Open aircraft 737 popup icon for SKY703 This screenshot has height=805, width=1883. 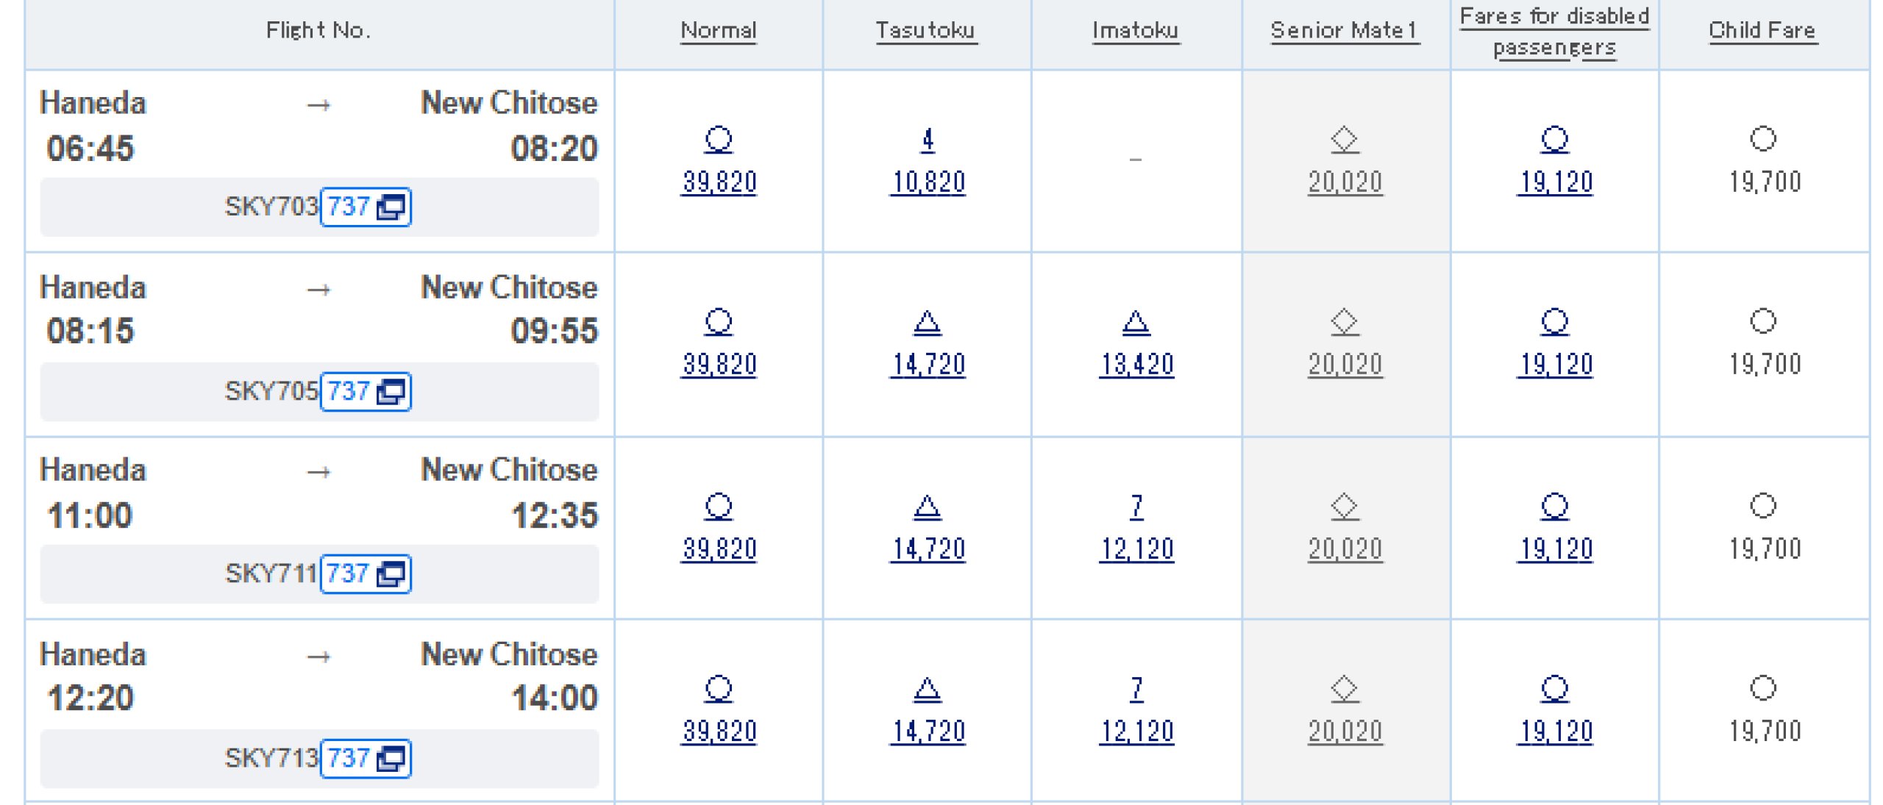(x=390, y=207)
